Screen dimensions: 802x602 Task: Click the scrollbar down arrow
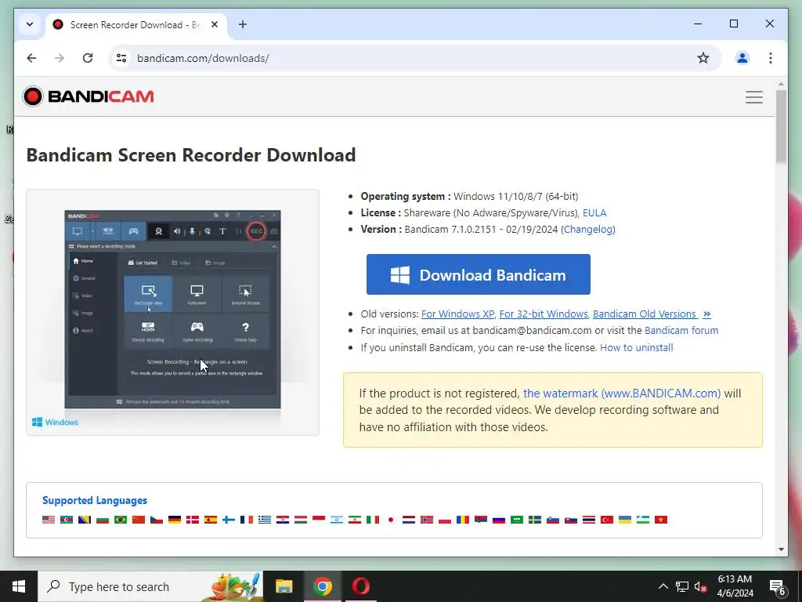coord(781,549)
